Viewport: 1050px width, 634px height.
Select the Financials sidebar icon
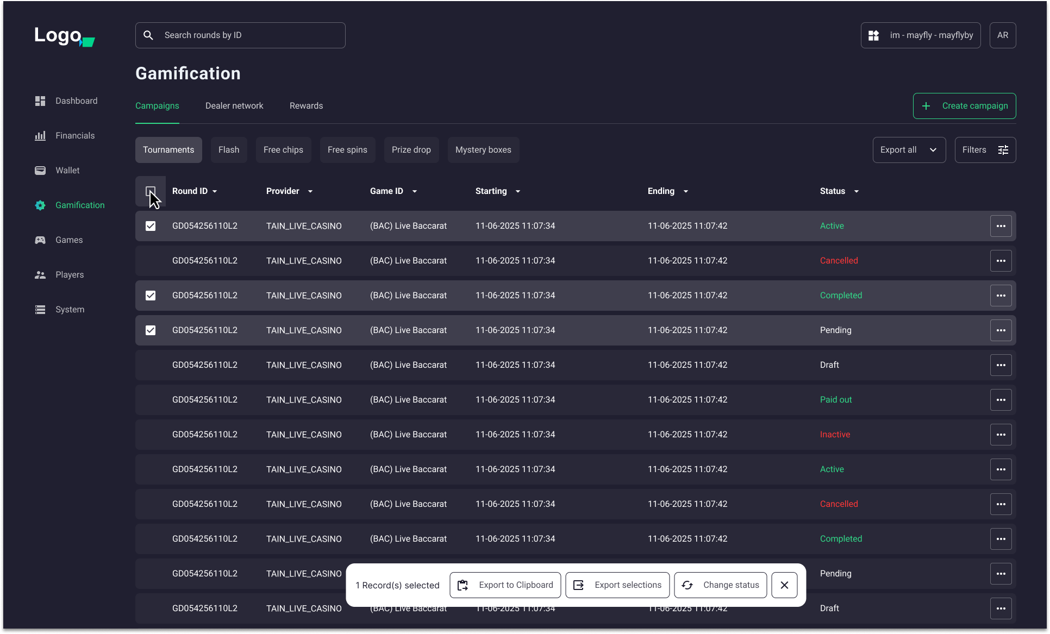point(40,135)
